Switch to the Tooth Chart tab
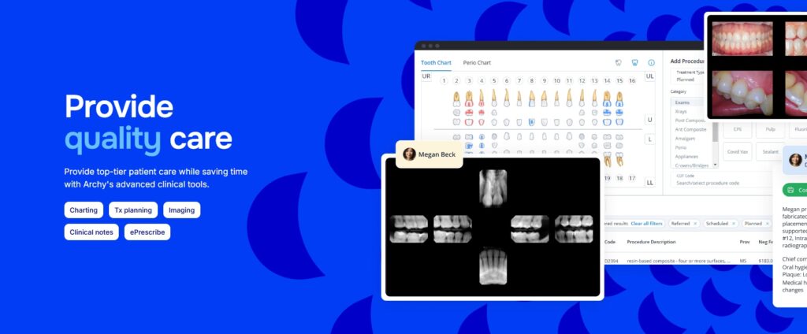 point(436,63)
